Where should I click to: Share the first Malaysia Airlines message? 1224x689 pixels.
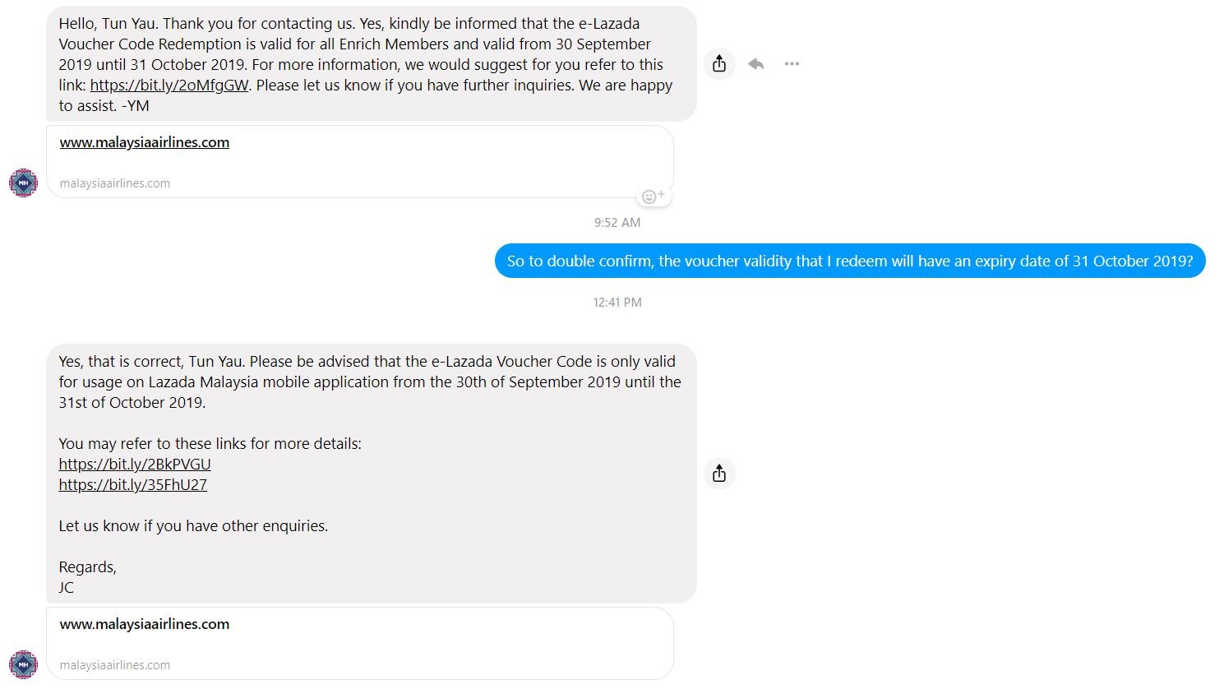(x=719, y=63)
